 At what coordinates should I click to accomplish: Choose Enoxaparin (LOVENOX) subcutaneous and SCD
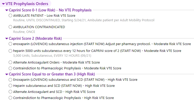(x=10, y=80)
